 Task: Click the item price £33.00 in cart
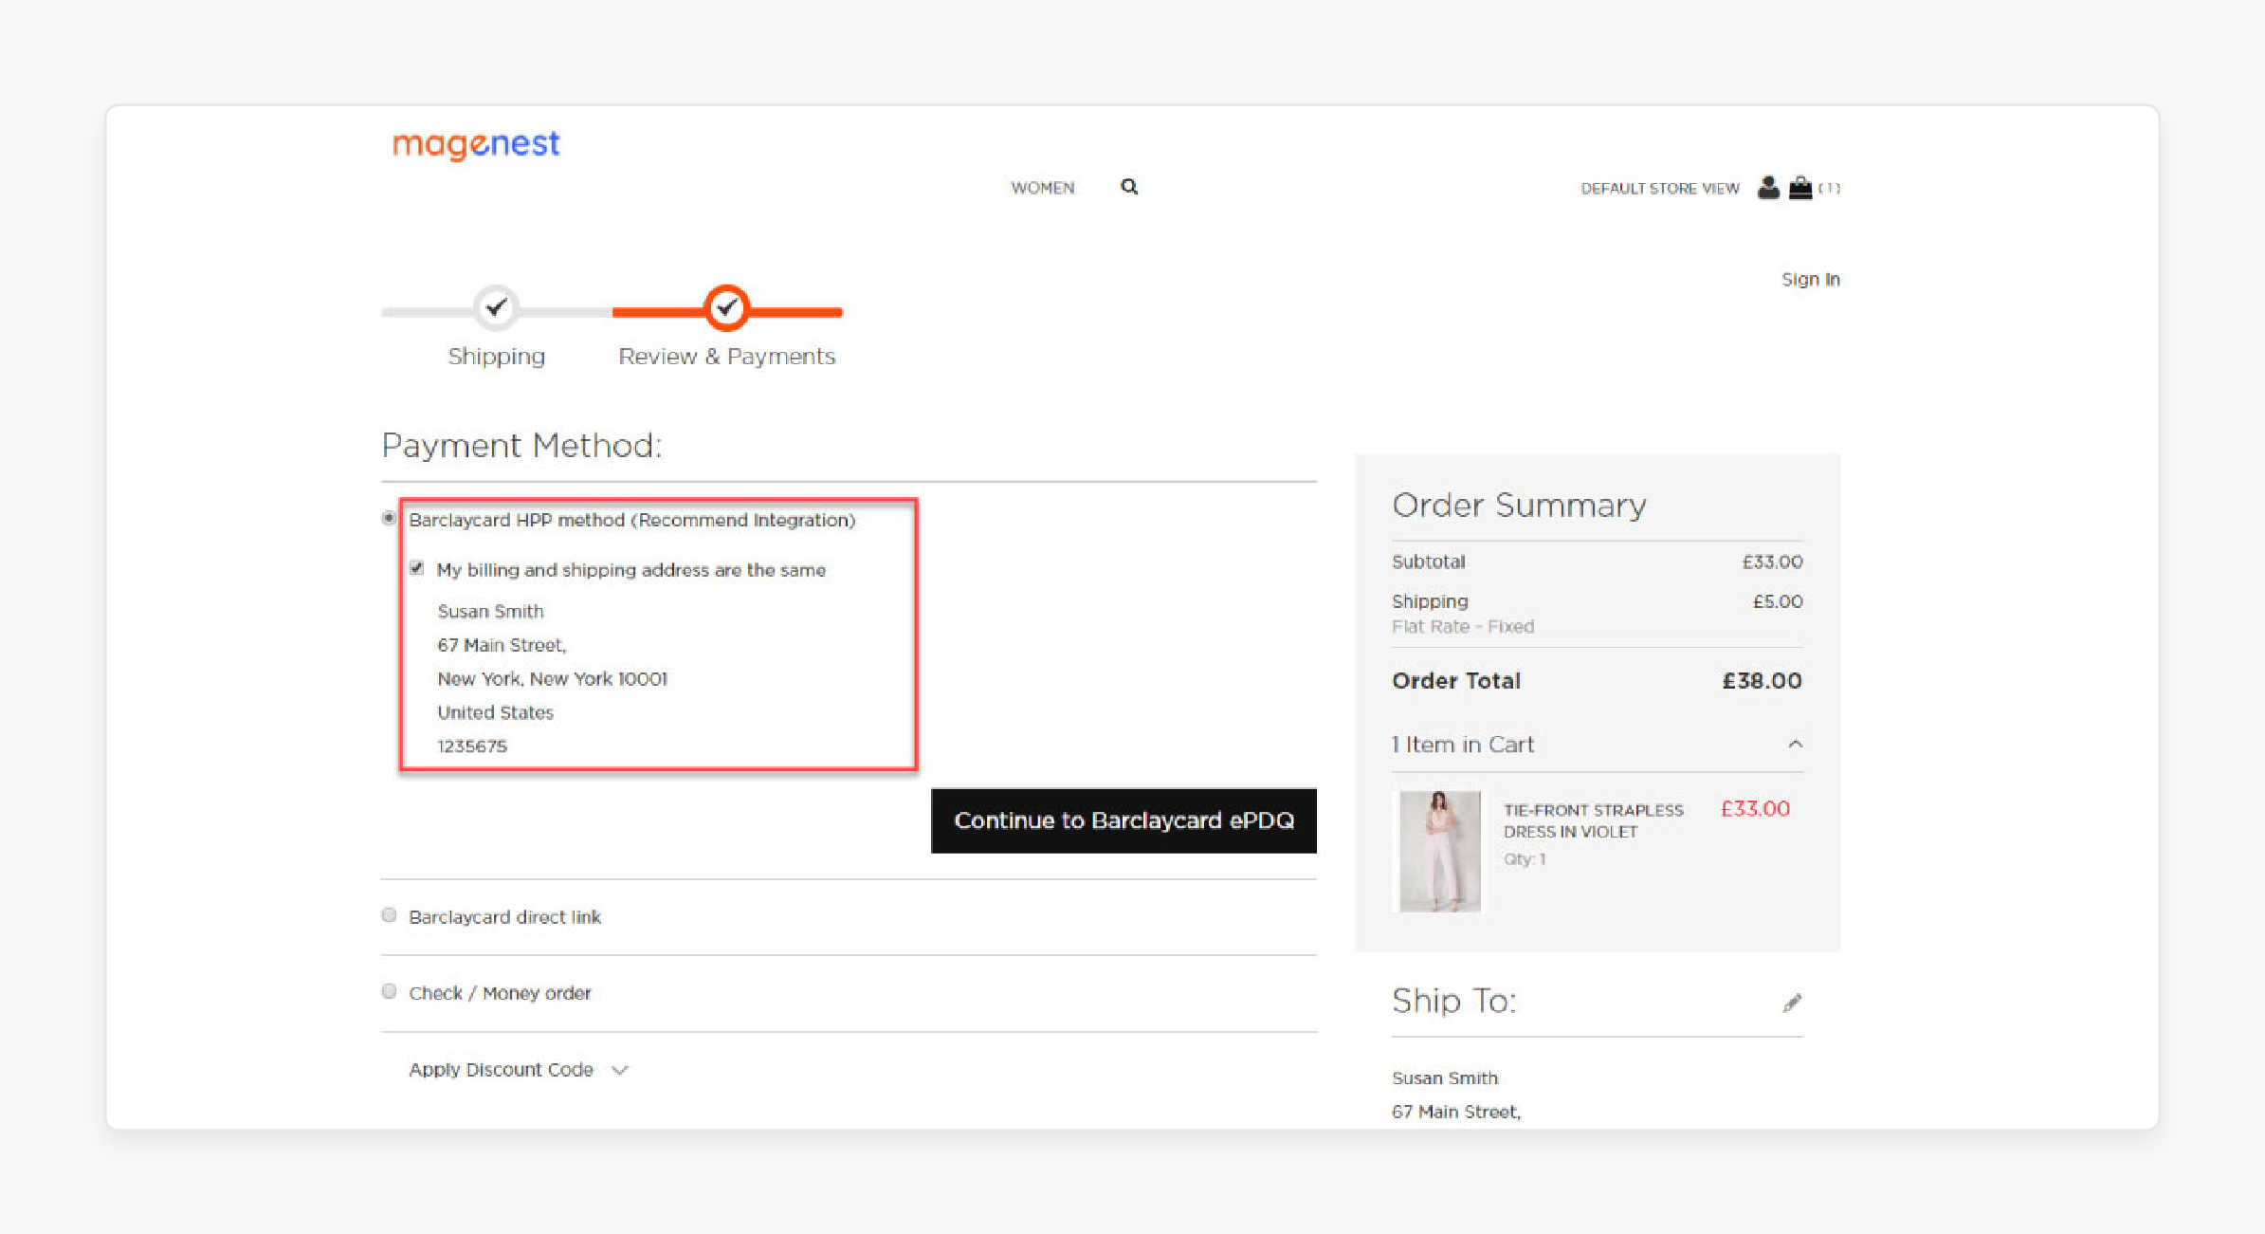click(1755, 809)
